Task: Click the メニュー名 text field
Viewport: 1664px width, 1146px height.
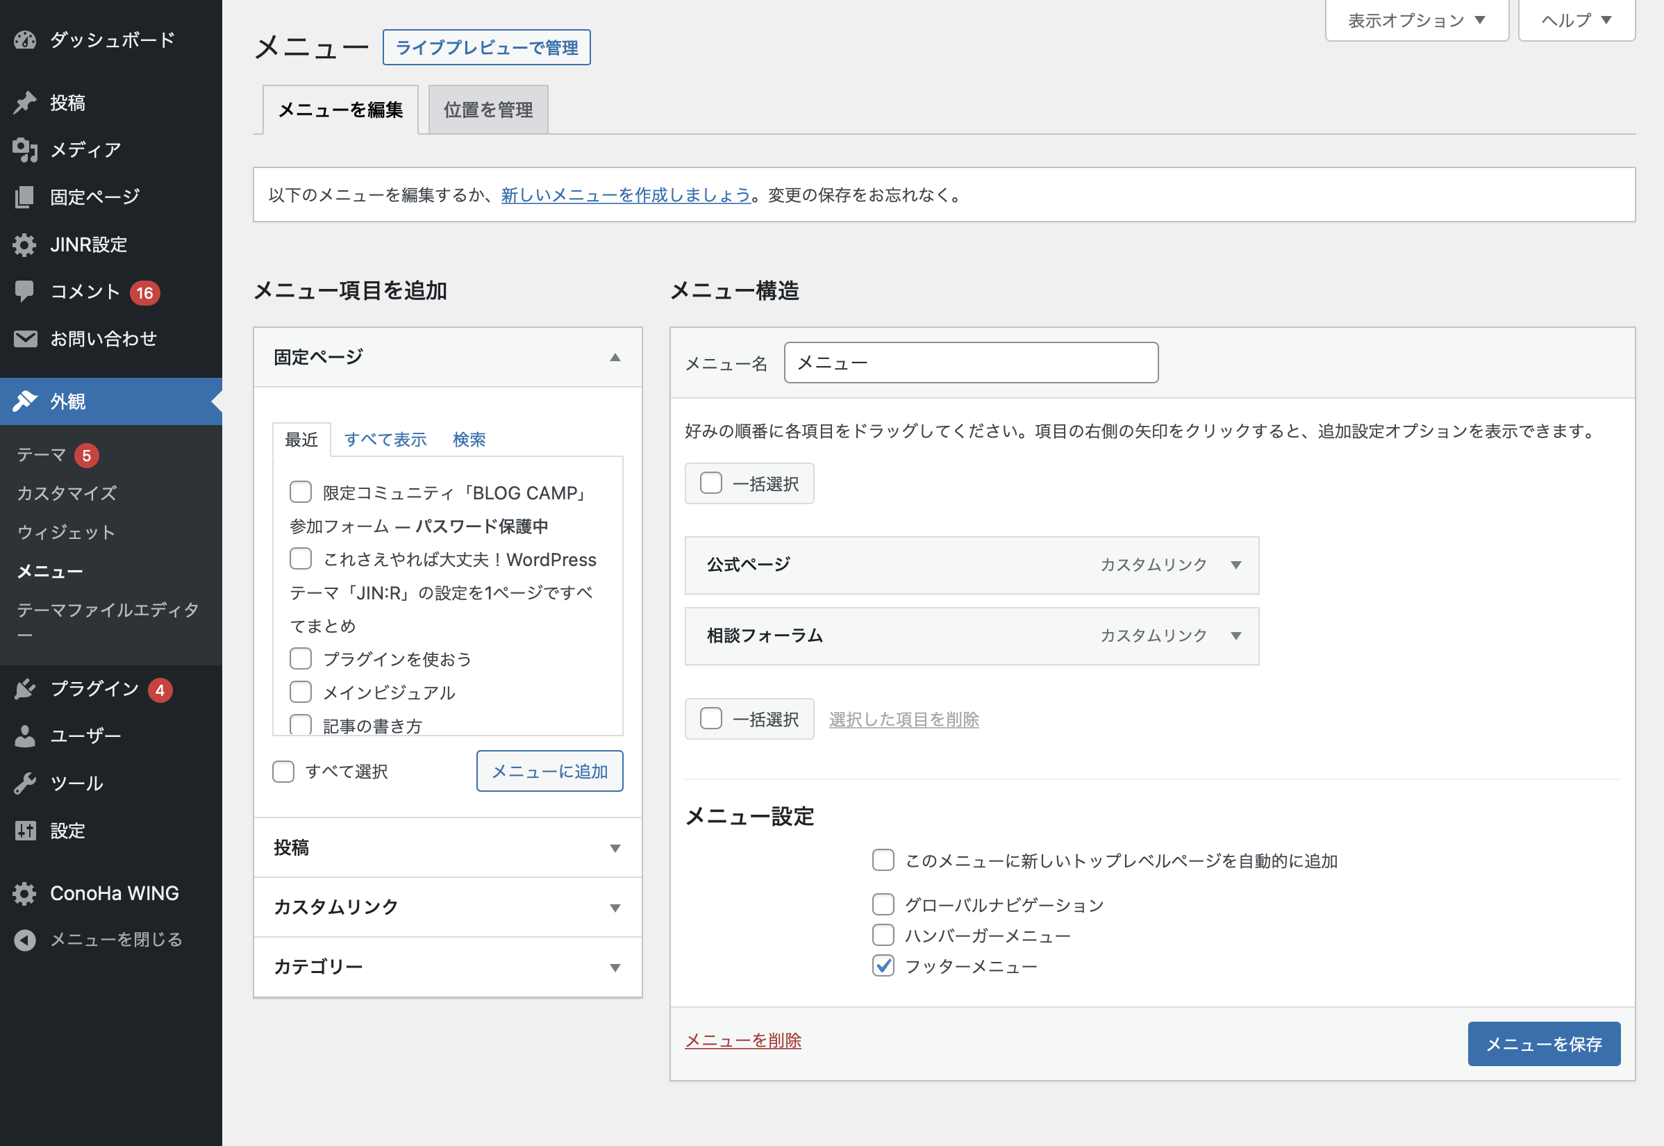Action: pos(972,363)
